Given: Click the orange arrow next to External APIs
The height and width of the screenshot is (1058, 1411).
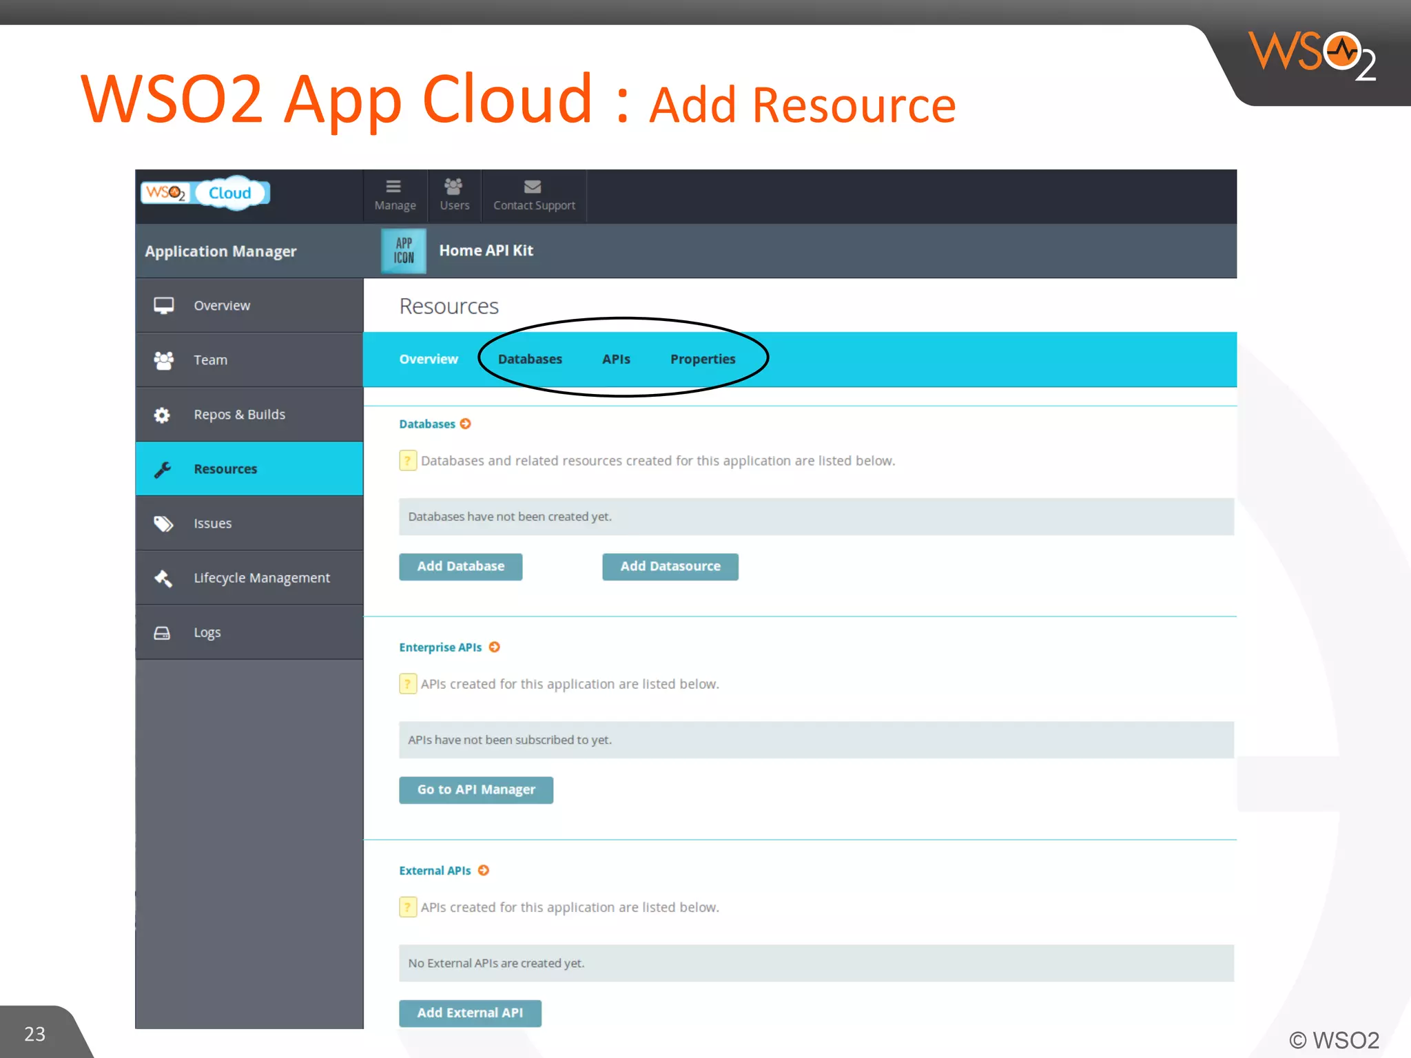Looking at the screenshot, I should point(484,870).
